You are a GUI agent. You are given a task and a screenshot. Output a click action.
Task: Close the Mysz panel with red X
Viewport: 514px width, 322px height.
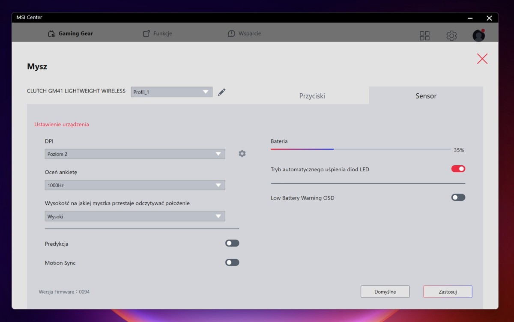coord(482,59)
